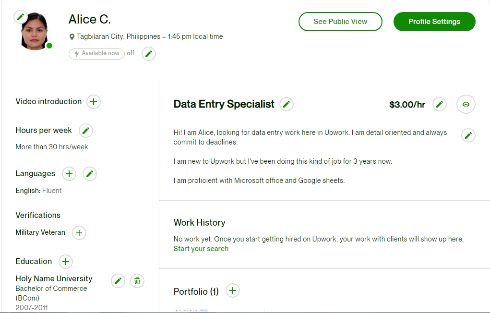Edit Holy Name University education entry

(x=118, y=281)
